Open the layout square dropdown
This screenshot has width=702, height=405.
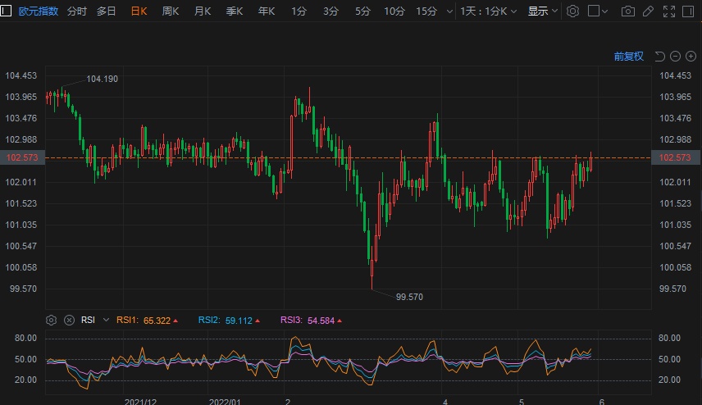[x=599, y=11]
